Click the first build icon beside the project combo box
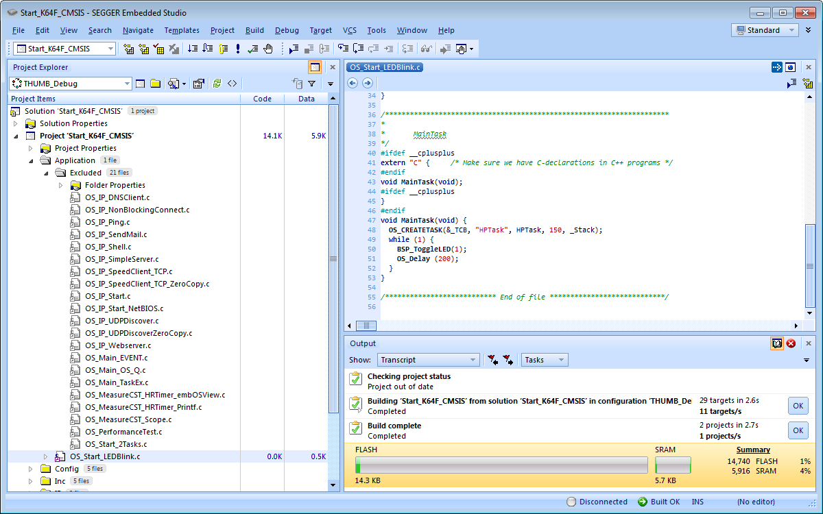This screenshot has height=514, width=823. 128,49
